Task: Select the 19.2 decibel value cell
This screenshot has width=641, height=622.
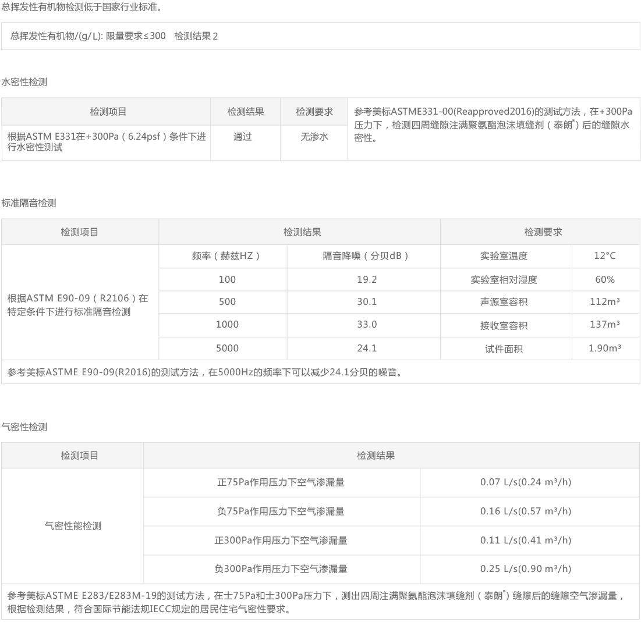Action: tap(367, 279)
